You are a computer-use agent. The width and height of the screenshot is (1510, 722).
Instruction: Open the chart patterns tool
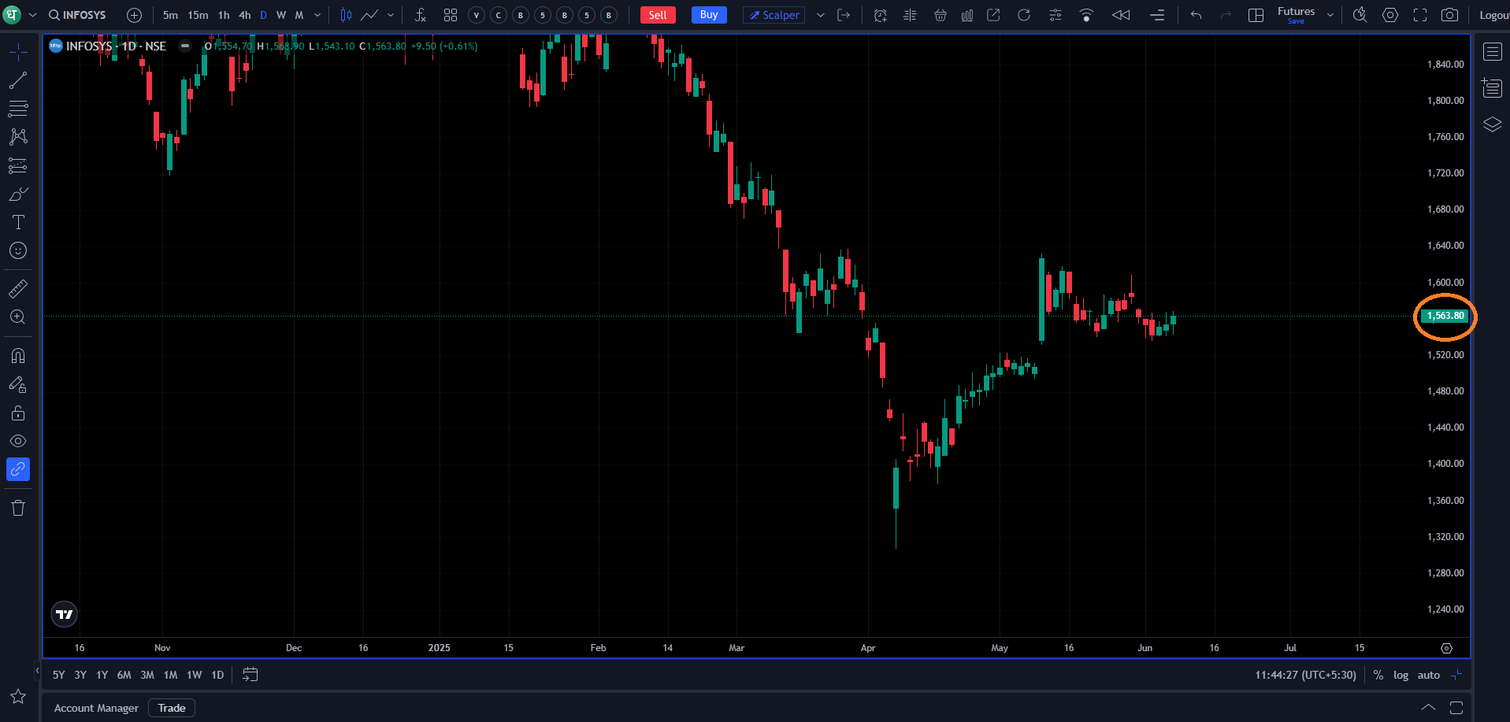coord(18,137)
